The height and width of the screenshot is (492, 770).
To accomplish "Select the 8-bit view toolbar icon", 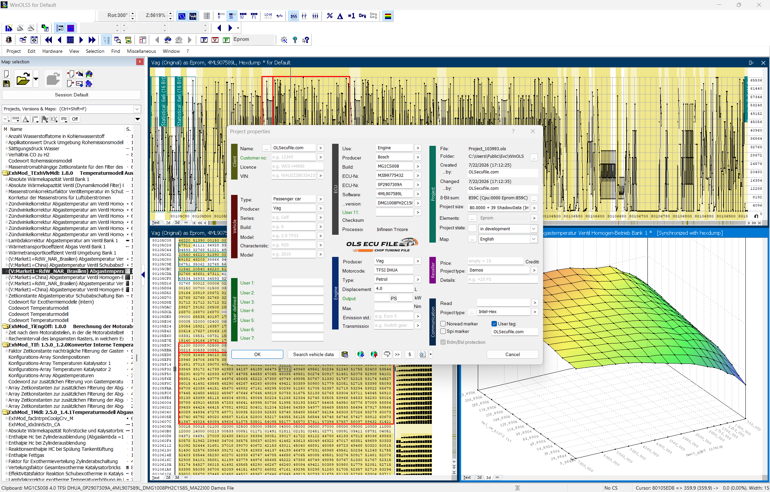I will (220, 16).
